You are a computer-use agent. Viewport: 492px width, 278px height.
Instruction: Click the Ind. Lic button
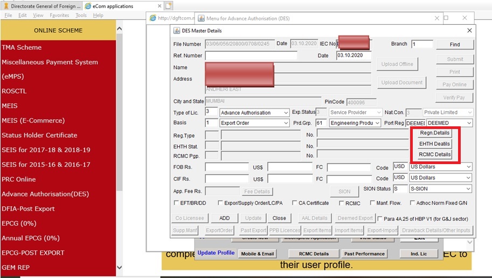(419, 254)
